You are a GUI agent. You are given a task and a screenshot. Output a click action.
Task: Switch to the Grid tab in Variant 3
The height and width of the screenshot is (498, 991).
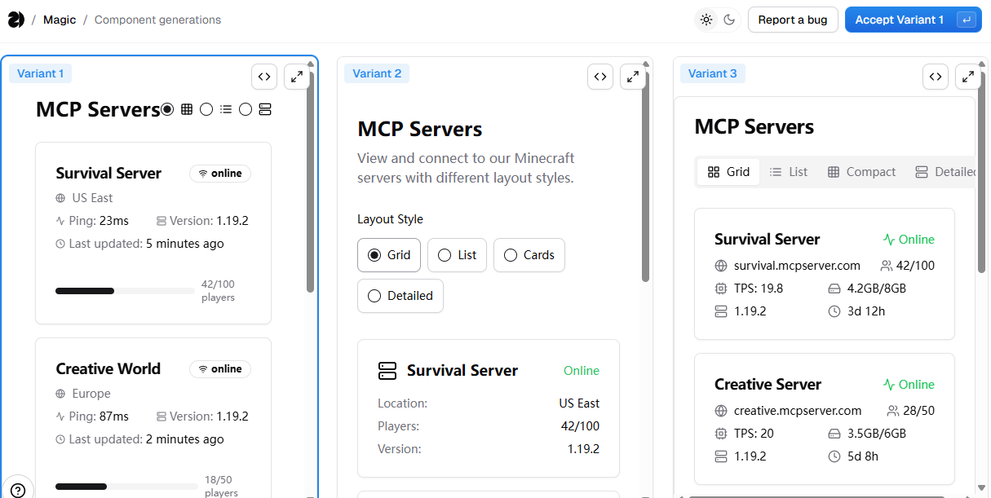728,172
